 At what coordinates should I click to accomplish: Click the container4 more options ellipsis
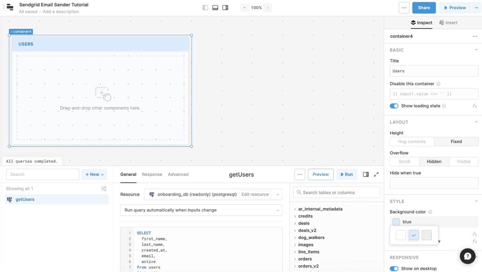point(475,36)
